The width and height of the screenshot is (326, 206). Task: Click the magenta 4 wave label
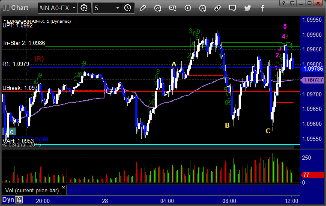tap(284, 36)
